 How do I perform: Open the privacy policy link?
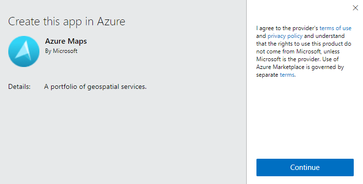click(285, 36)
